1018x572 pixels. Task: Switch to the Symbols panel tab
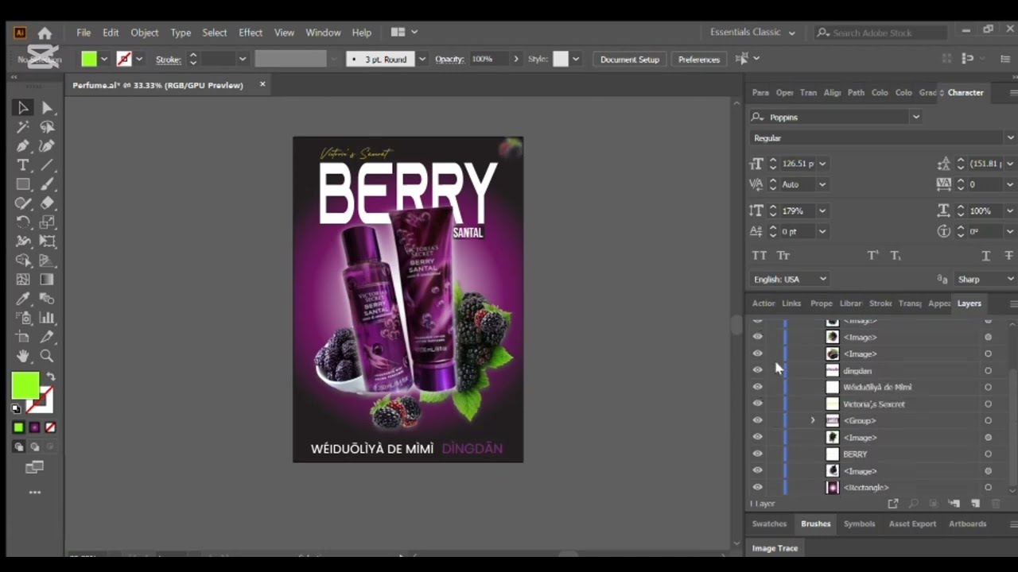(859, 524)
